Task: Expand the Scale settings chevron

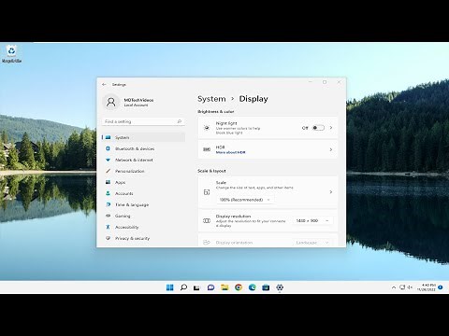Action: coord(331,192)
